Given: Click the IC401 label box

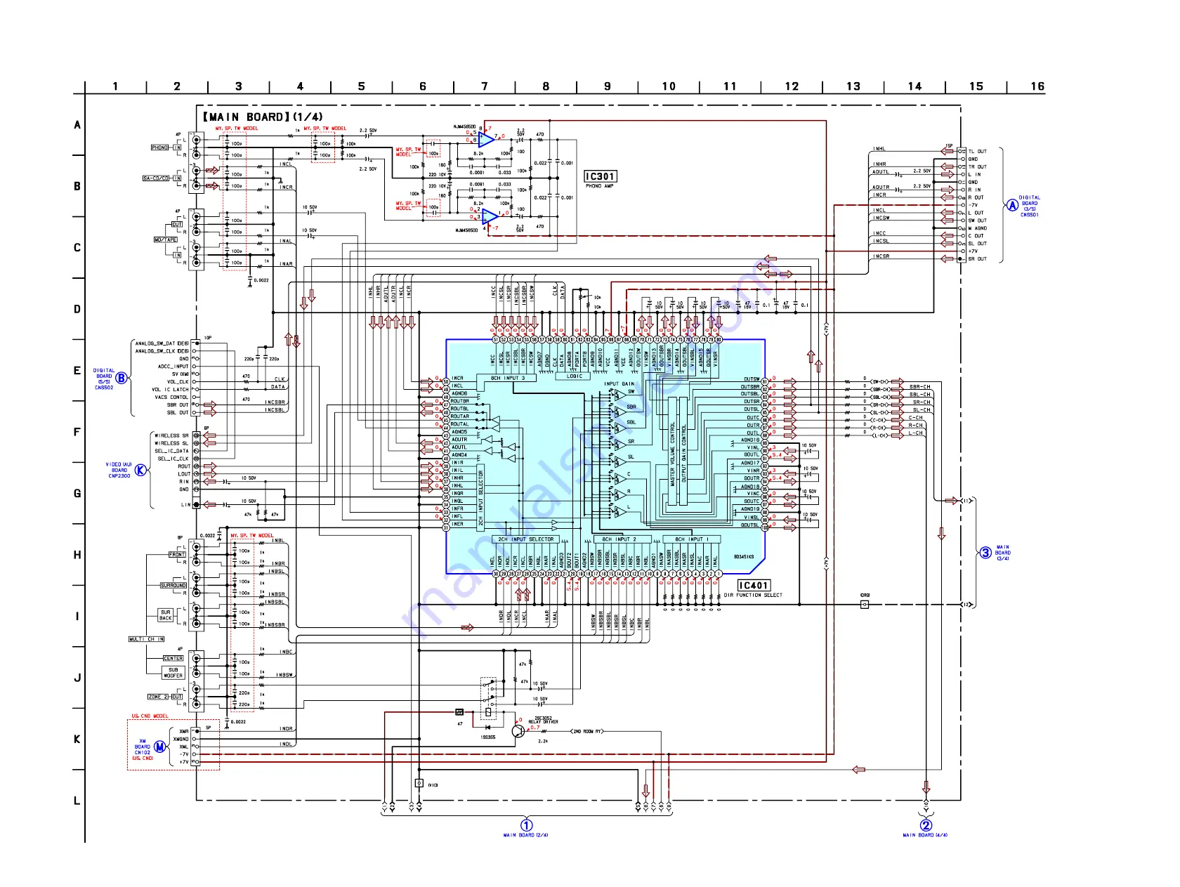Looking at the screenshot, I should click(x=754, y=585).
